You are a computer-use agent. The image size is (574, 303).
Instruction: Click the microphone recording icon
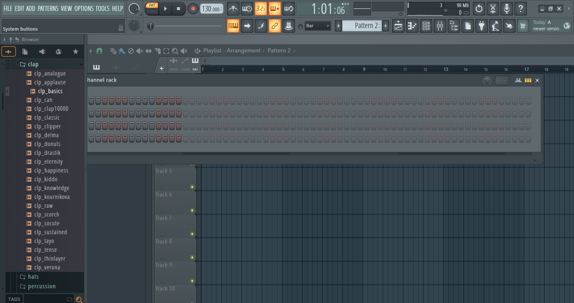507,8
